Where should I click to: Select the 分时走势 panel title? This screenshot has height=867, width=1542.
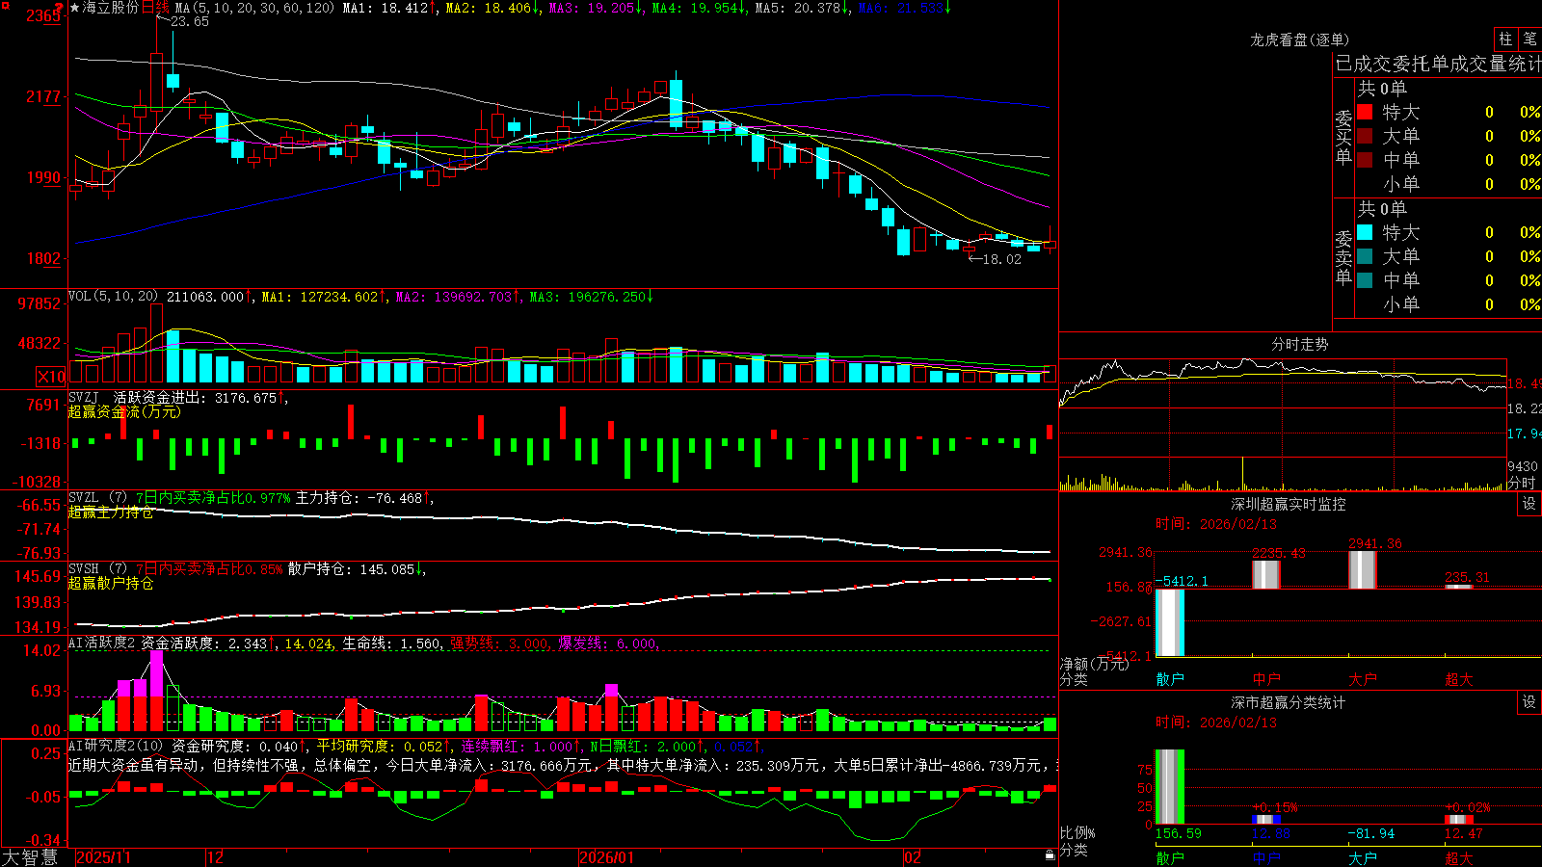[x=1300, y=344]
